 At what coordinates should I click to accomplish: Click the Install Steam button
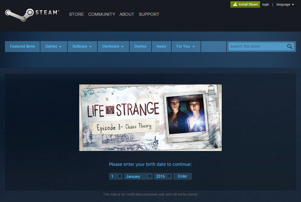tap(245, 5)
